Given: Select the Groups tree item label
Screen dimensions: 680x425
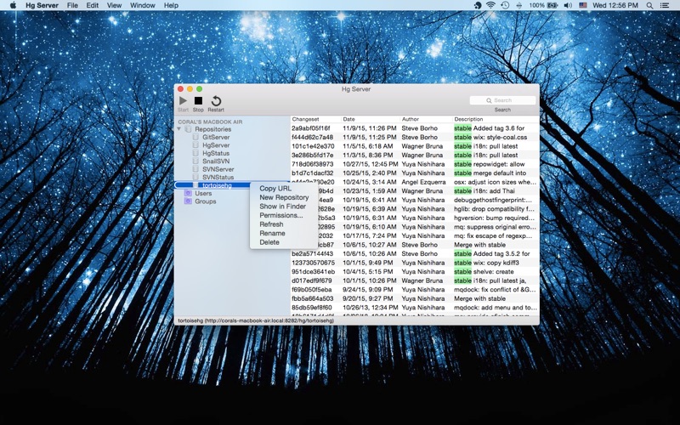Looking at the screenshot, I should (x=206, y=201).
